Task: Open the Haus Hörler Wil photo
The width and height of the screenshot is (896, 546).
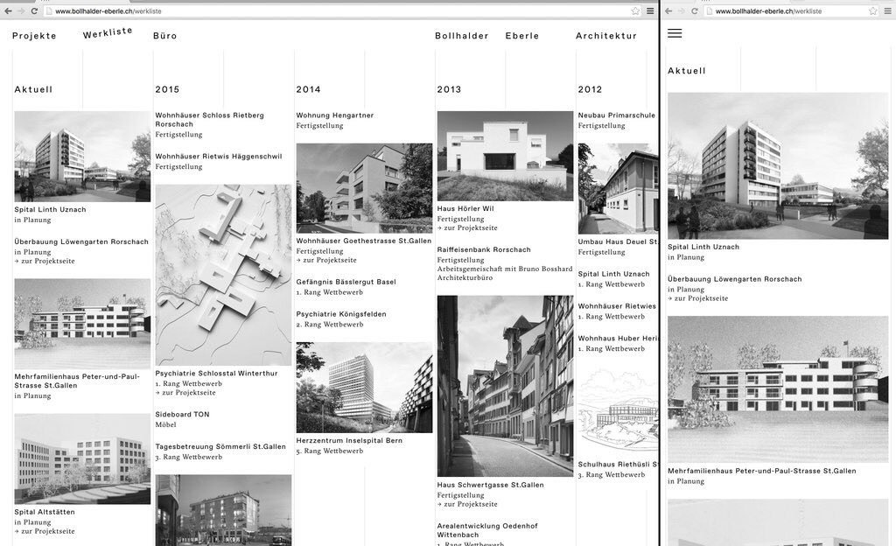Action: pos(505,156)
